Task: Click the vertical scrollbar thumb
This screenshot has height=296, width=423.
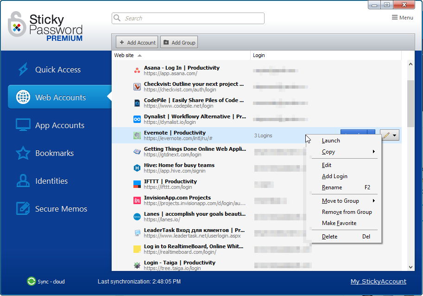Action: point(410,103)
